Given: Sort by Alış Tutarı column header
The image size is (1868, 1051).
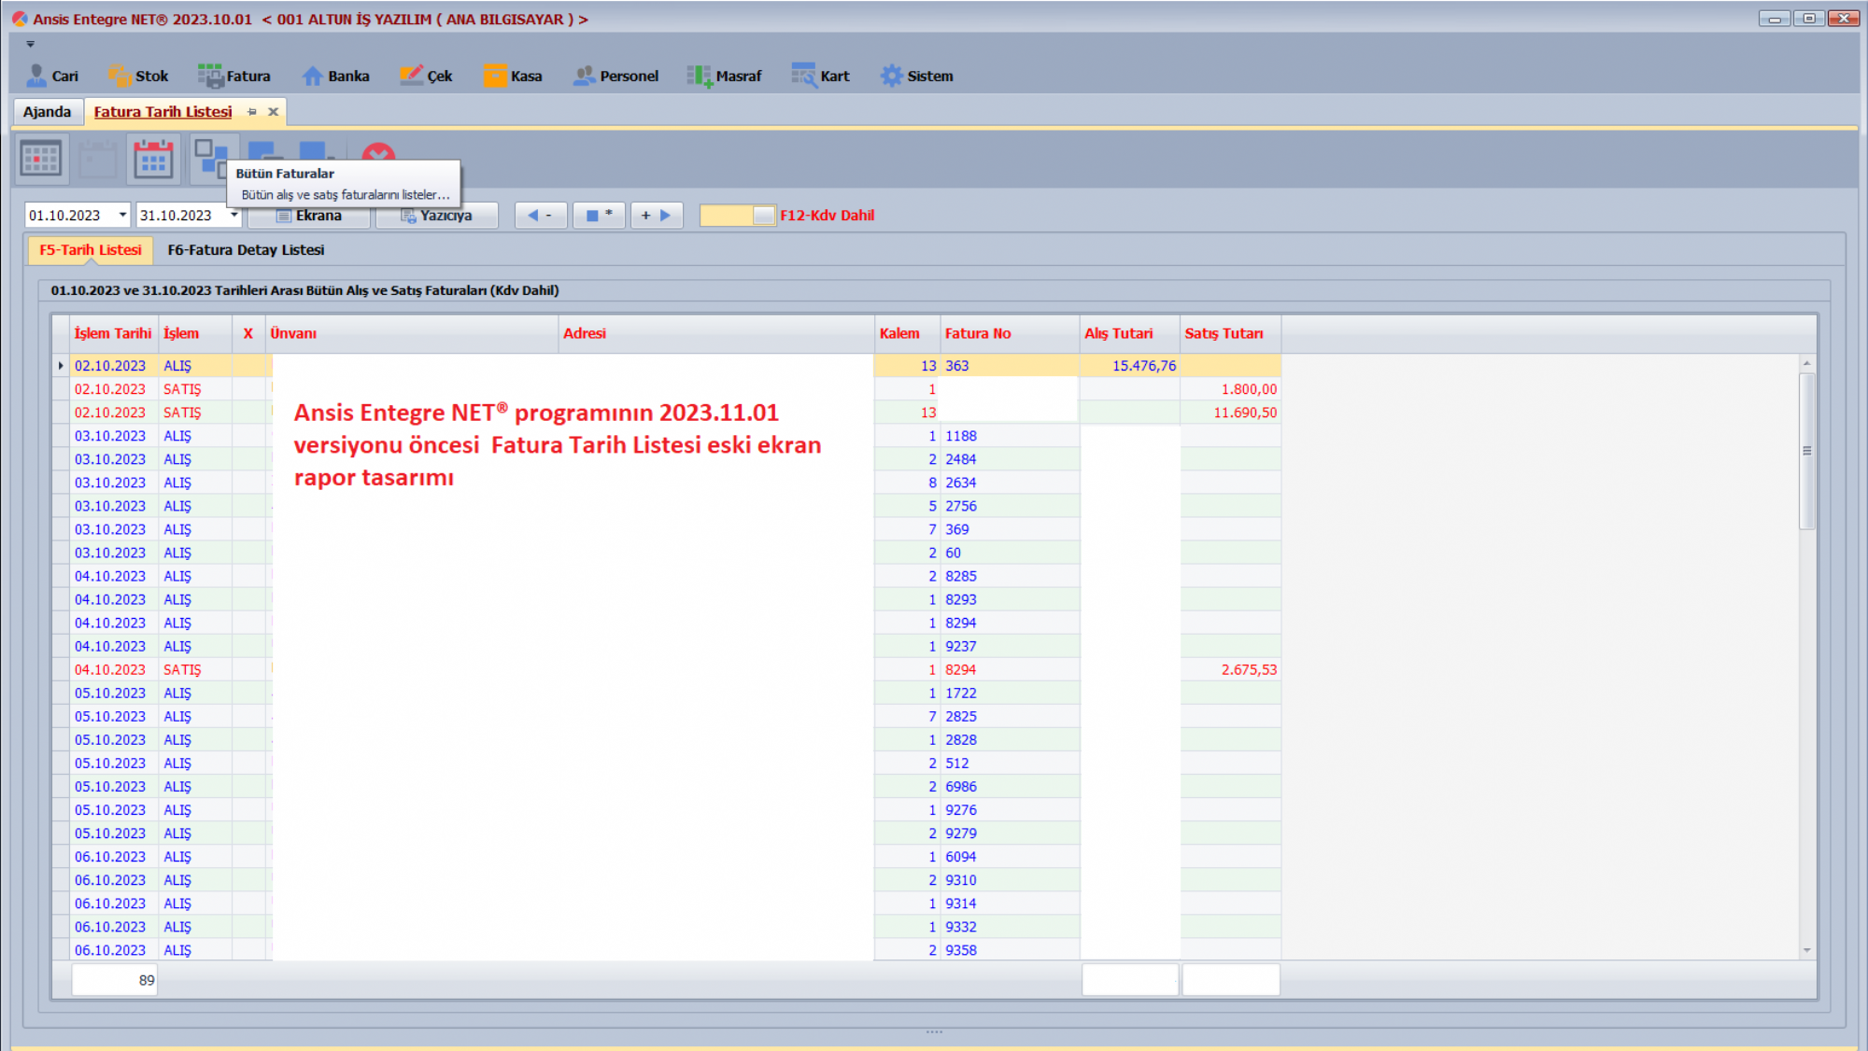Looking at the screenshot, I should point(1129,333).
